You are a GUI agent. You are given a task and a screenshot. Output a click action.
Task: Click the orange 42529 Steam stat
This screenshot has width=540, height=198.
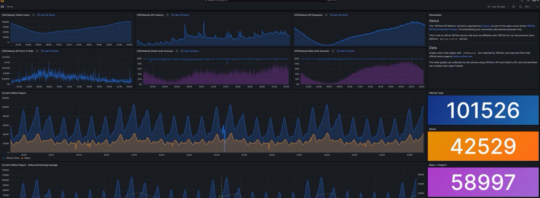pyautogui.click(x=483, y=146)
